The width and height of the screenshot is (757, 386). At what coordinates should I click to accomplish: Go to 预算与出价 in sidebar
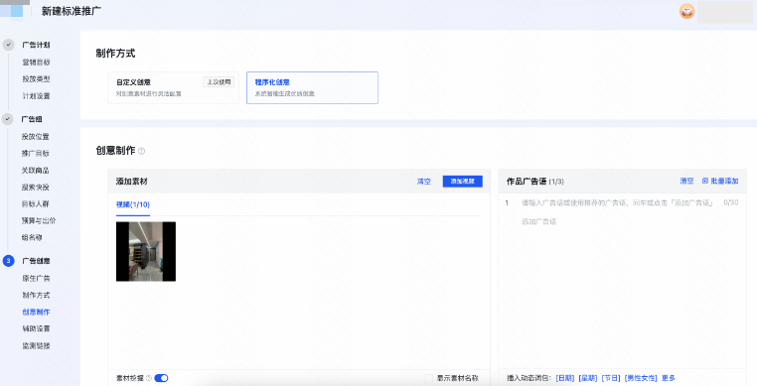click(39, 221)
